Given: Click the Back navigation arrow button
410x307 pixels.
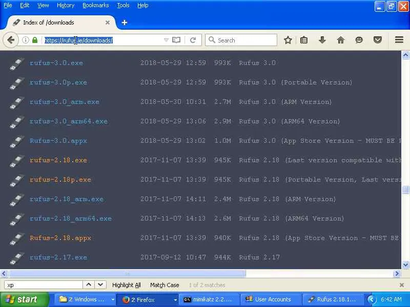Looking at the screenshot, I should [11, 40].
